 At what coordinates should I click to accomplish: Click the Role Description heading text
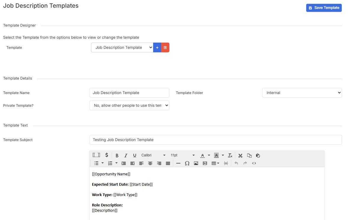click(x=107, y=205)
